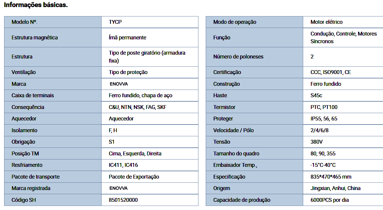Click the 'Estrutura magnética' label
Viewport: 383px width, 210px height.
(x=35, y=38)
